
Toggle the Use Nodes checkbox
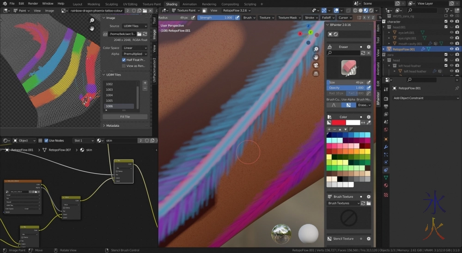click(x=46, y=141)
